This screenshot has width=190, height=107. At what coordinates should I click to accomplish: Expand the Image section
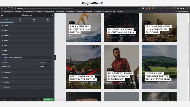(x=27, y=40)
